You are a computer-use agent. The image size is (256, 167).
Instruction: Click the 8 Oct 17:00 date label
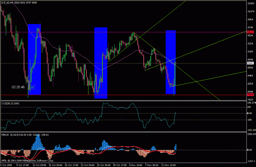coord(23,165)
